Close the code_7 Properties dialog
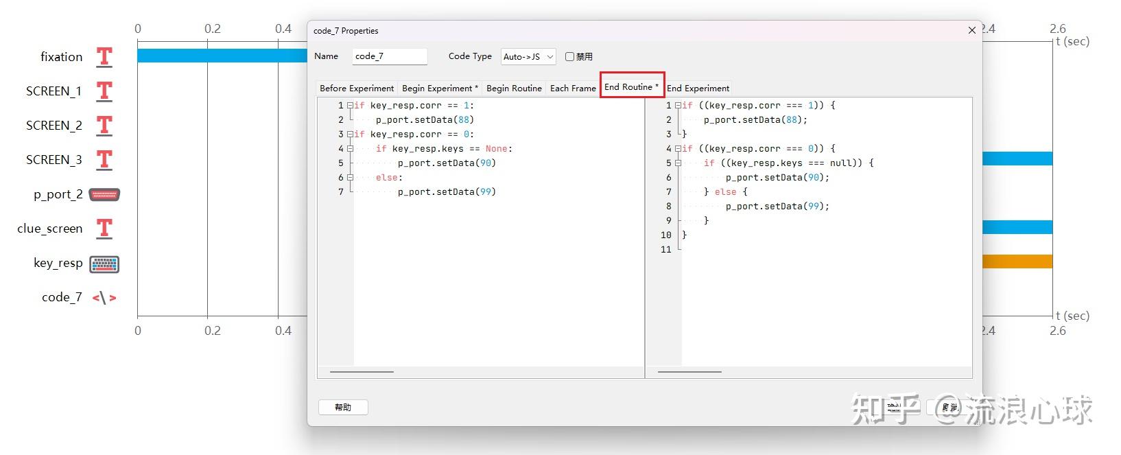 click(x=971, y=30)
